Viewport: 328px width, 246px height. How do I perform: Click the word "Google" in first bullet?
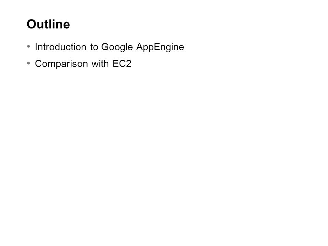pyautogui.click(x=117, y=47)
